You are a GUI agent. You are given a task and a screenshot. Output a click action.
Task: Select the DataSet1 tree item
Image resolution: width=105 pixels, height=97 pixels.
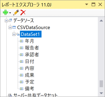pyautogui.click(x=31, y=34)
